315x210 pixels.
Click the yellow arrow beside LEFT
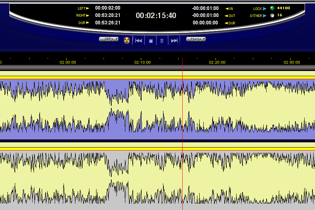[x=88, y=8]
